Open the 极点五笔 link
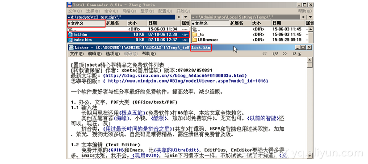The height and width of the screenshot is (164, 368). 132,113
